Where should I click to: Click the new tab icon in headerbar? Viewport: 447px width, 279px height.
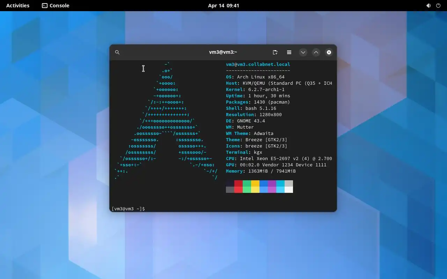275,52
